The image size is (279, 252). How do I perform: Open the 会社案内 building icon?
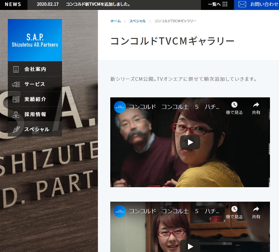point(16,69)
